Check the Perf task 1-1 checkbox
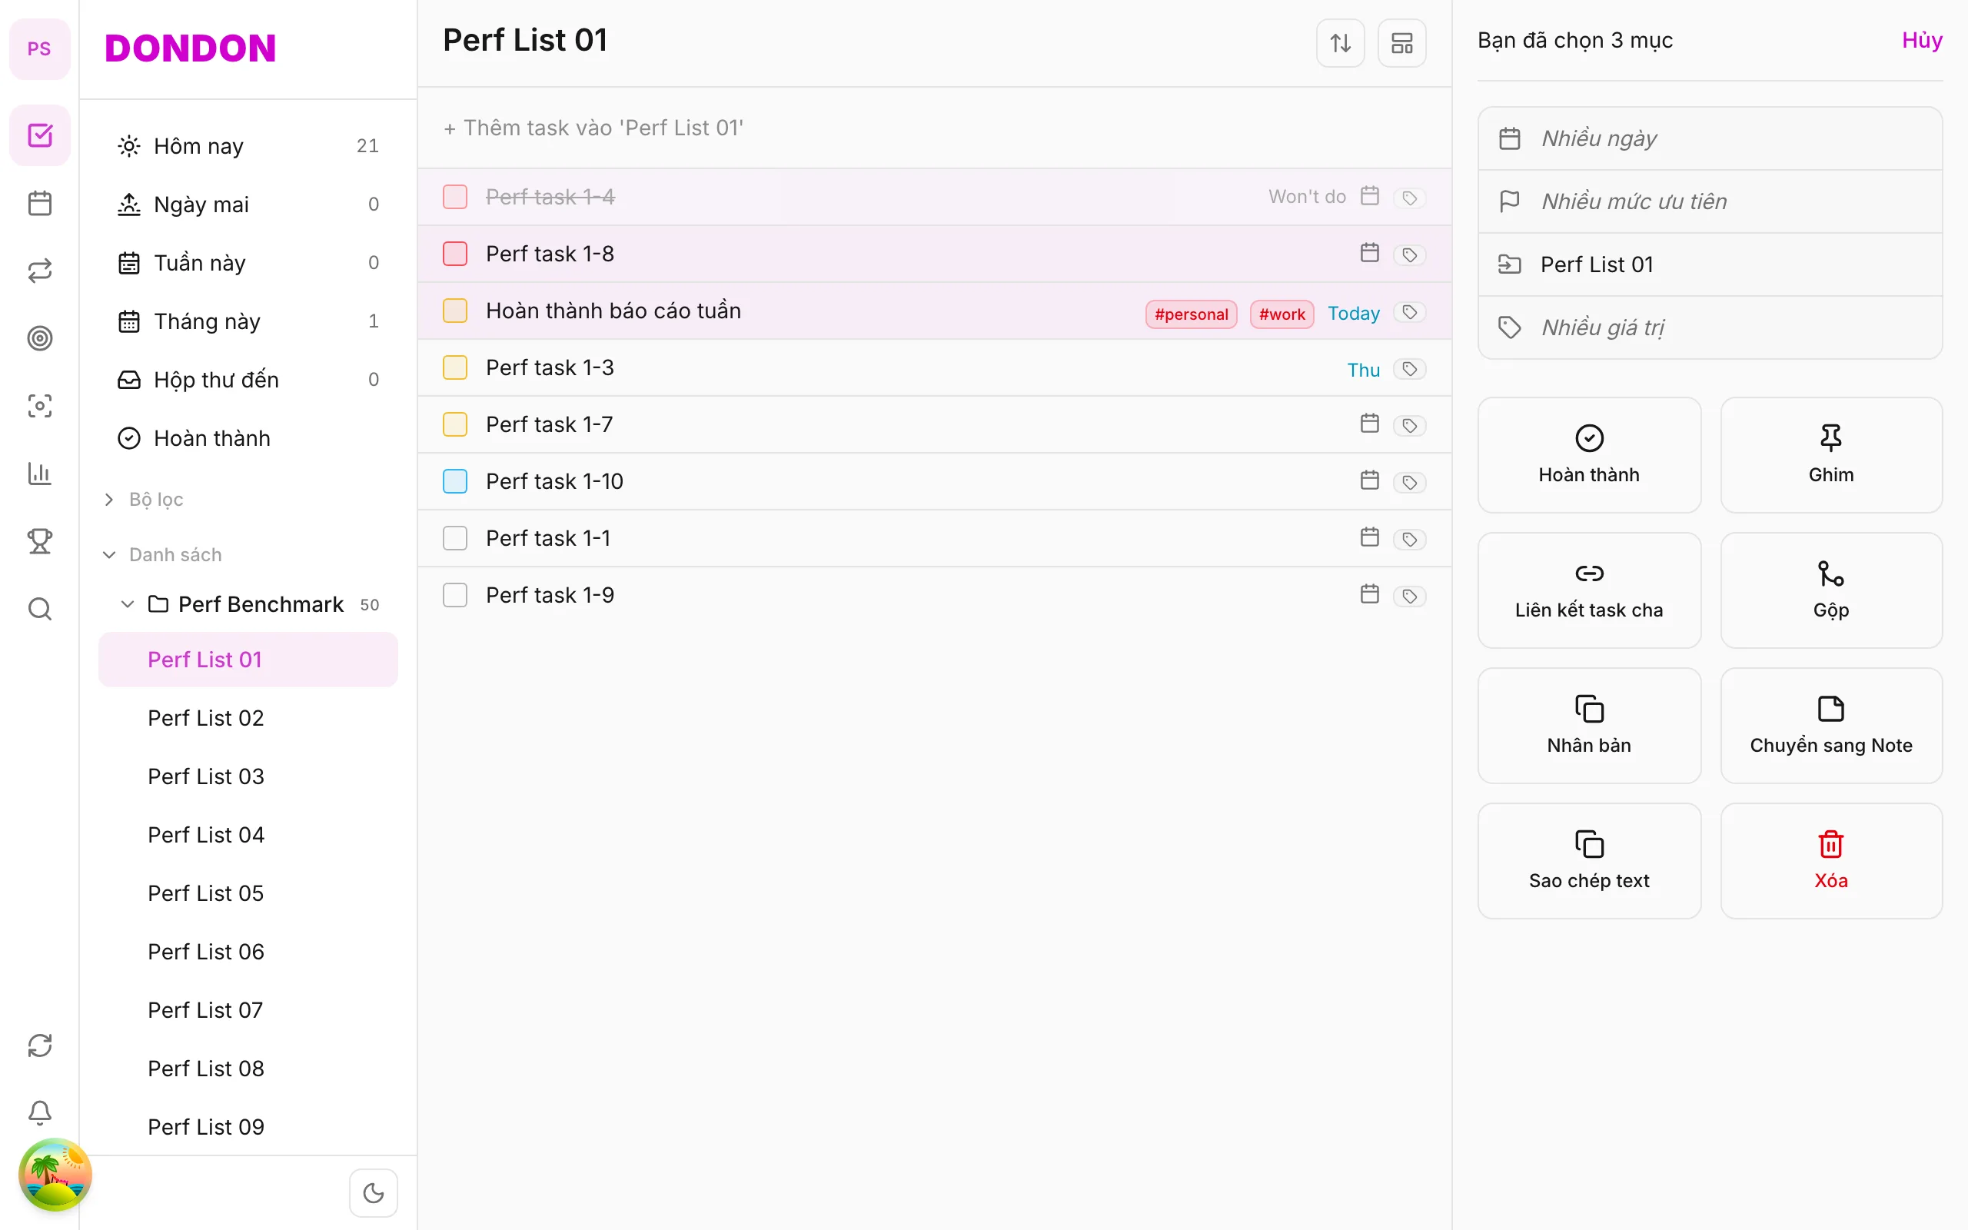The height and width of the screenshot is (1230, 1968). pos(454,539)
